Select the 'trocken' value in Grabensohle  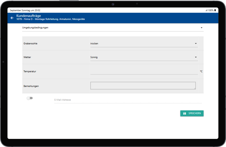click(x=94, y=44)
